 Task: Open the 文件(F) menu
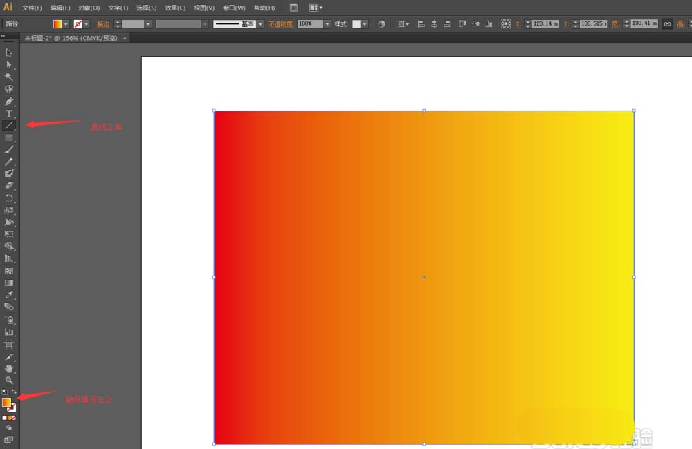click(32, 8)
